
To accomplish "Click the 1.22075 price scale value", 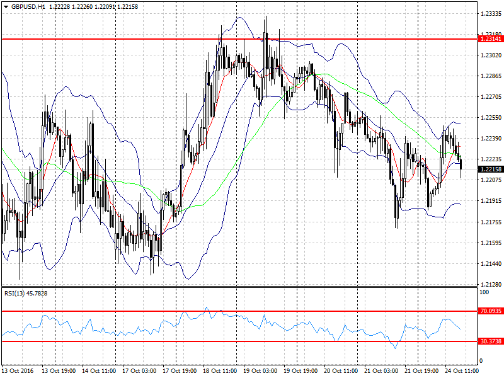I will (491, 180).
